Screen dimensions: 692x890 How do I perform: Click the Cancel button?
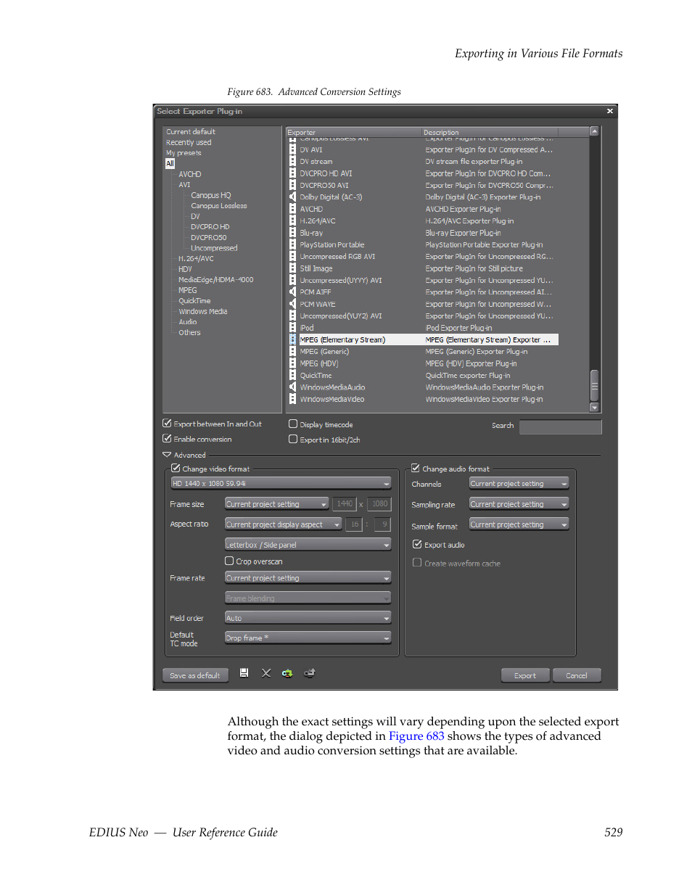coord(577,675)
